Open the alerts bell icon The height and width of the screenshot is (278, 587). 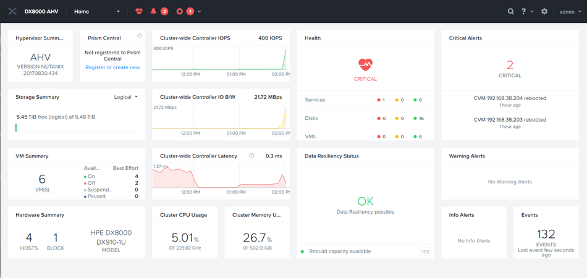pyautogui.click(x=153, y=12)
